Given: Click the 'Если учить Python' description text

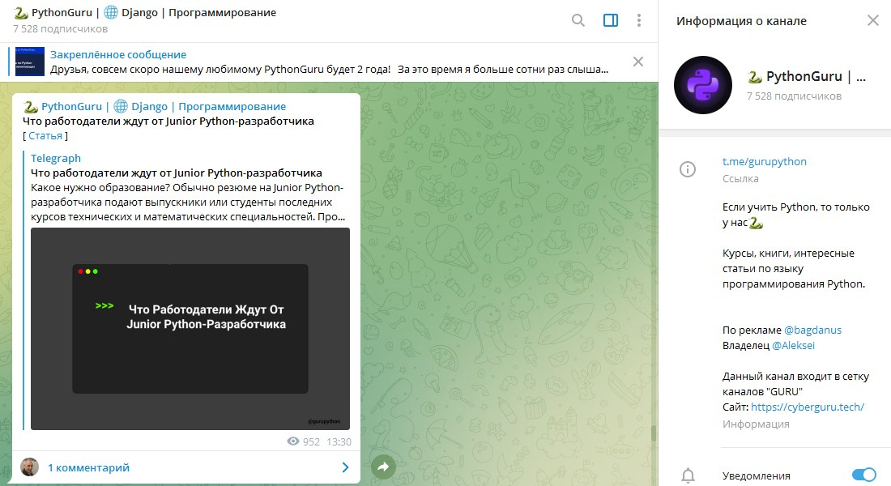Looking at the screenshot, I should 796,215.
